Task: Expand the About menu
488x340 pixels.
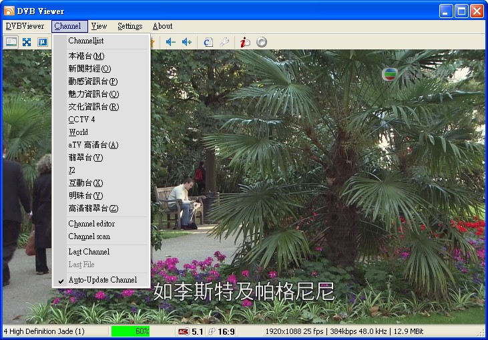Action: 162,26
